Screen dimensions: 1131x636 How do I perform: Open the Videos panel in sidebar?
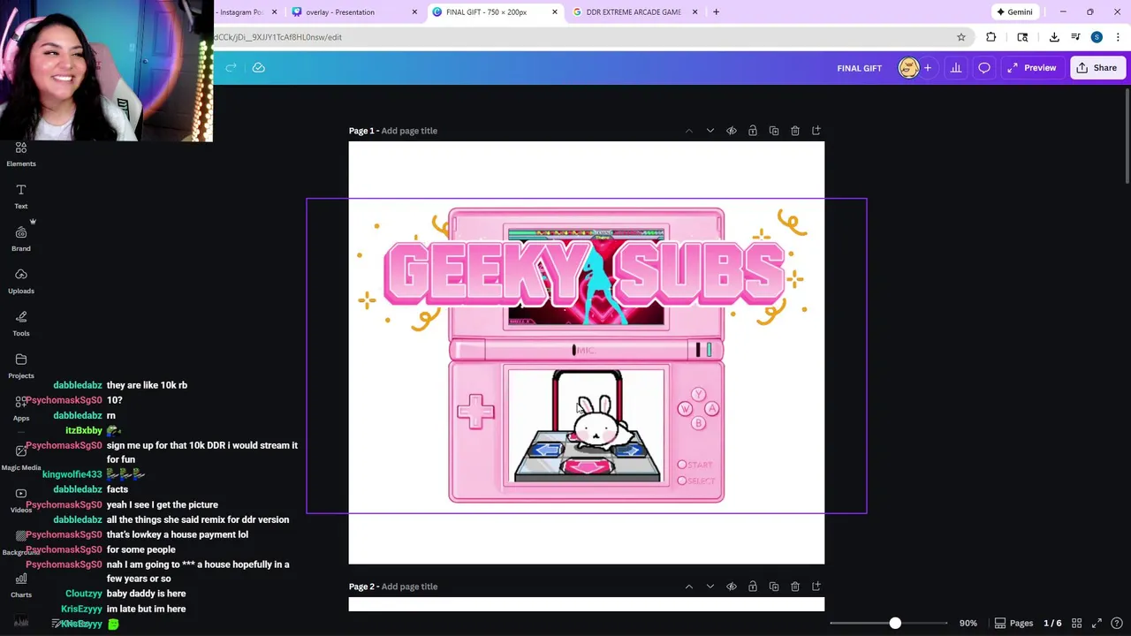click(x=21, y=500)
